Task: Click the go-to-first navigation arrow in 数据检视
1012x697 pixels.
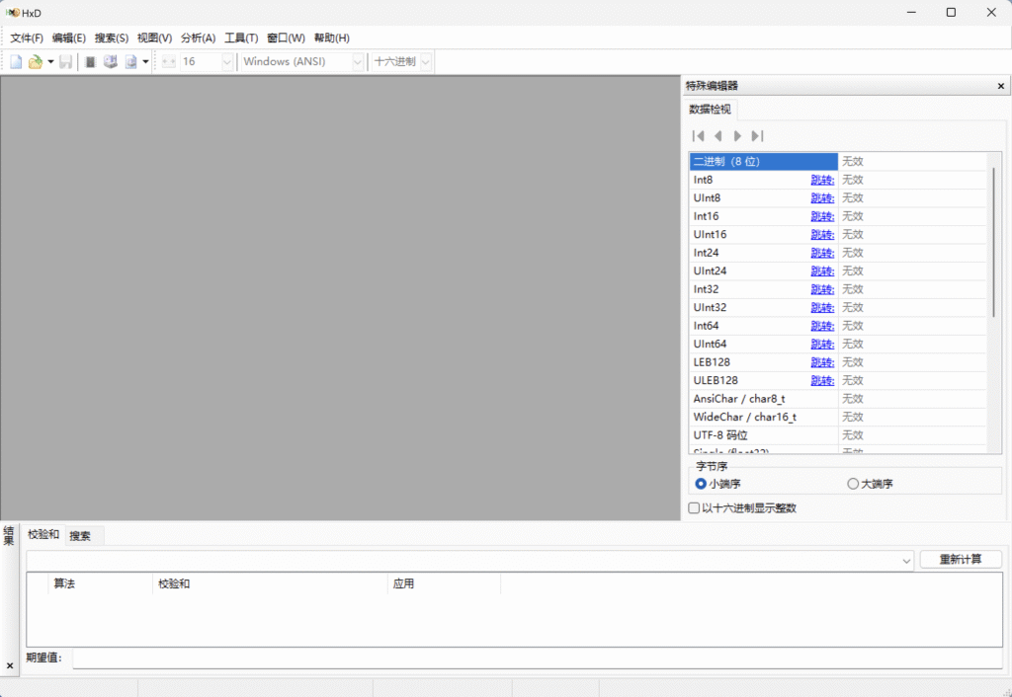Action: (699, 135)
